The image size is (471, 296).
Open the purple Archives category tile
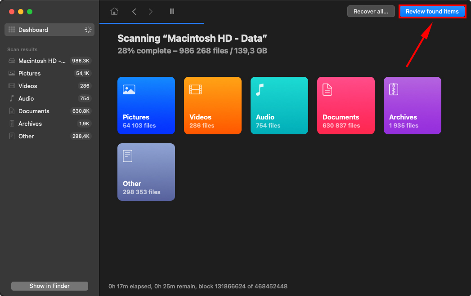point(412,106)
